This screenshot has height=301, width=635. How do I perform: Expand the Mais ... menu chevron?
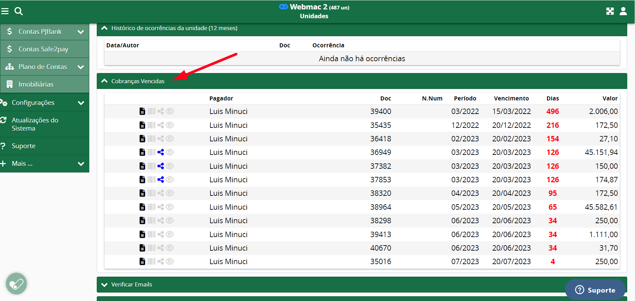point(81,164)
